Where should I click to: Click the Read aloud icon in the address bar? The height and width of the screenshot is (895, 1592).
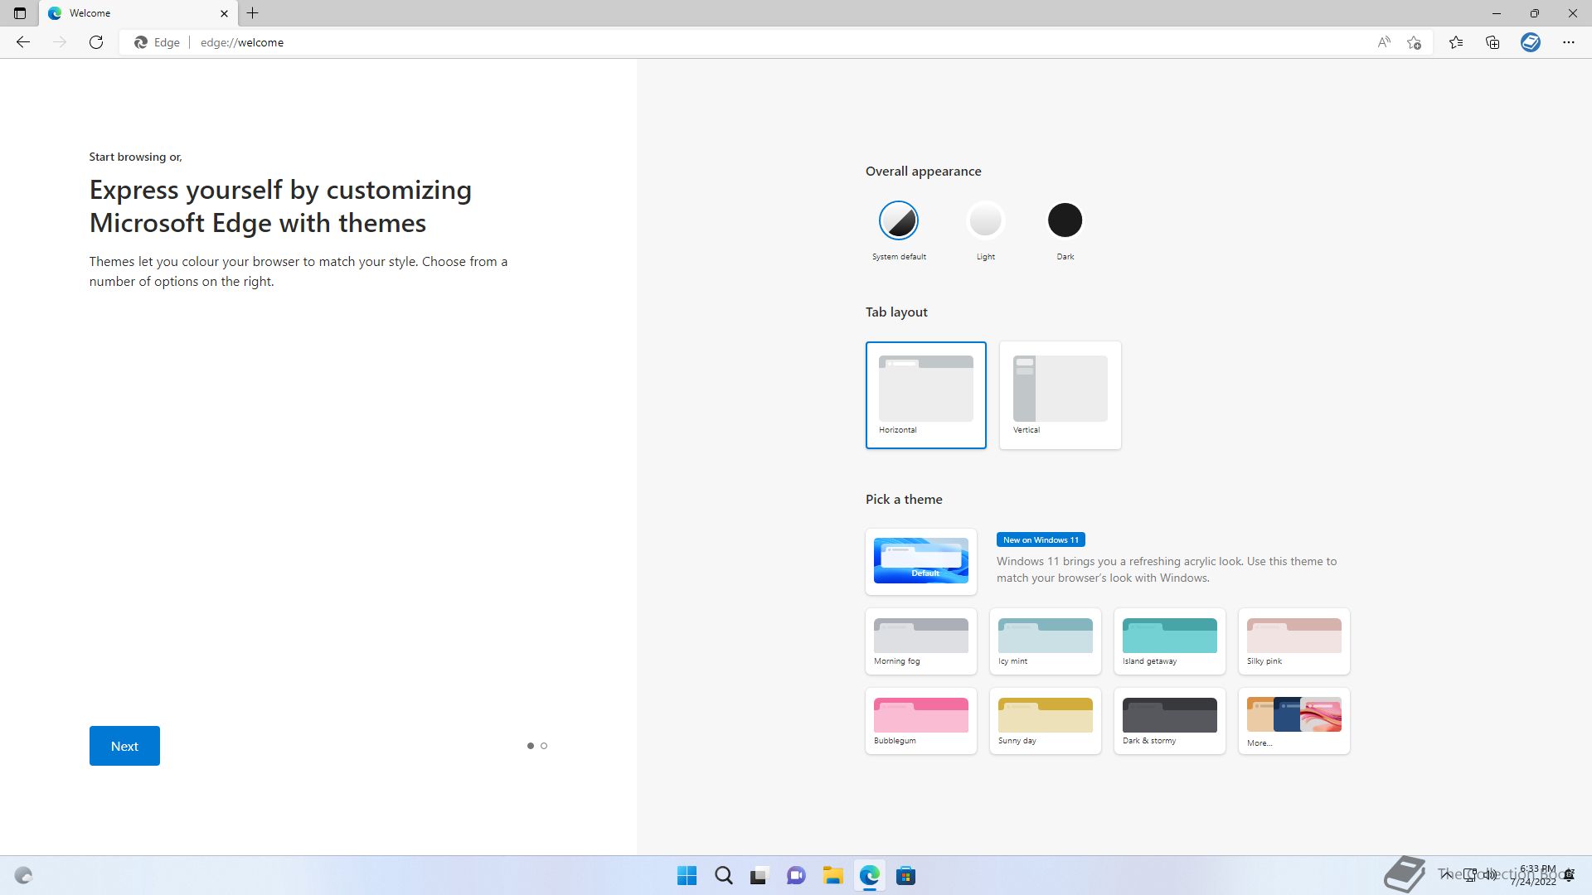[x=1383, y=42]
